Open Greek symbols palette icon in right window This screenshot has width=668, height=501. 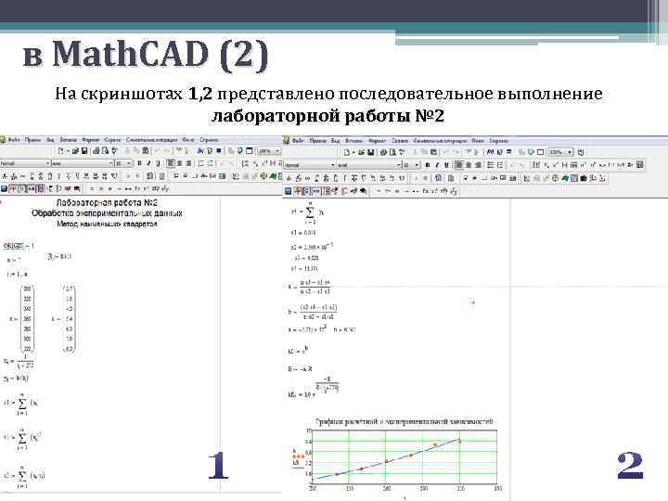pyautogui.click(x=353, y=191)
